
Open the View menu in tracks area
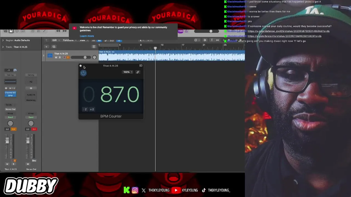click(x=84, y=40)
